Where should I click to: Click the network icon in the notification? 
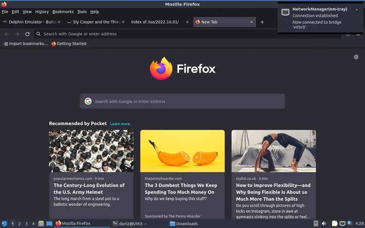[x=285, y=12]
